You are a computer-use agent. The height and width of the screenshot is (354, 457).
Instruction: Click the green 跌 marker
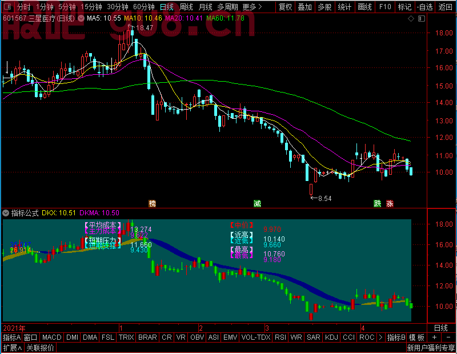coord(378,203)
